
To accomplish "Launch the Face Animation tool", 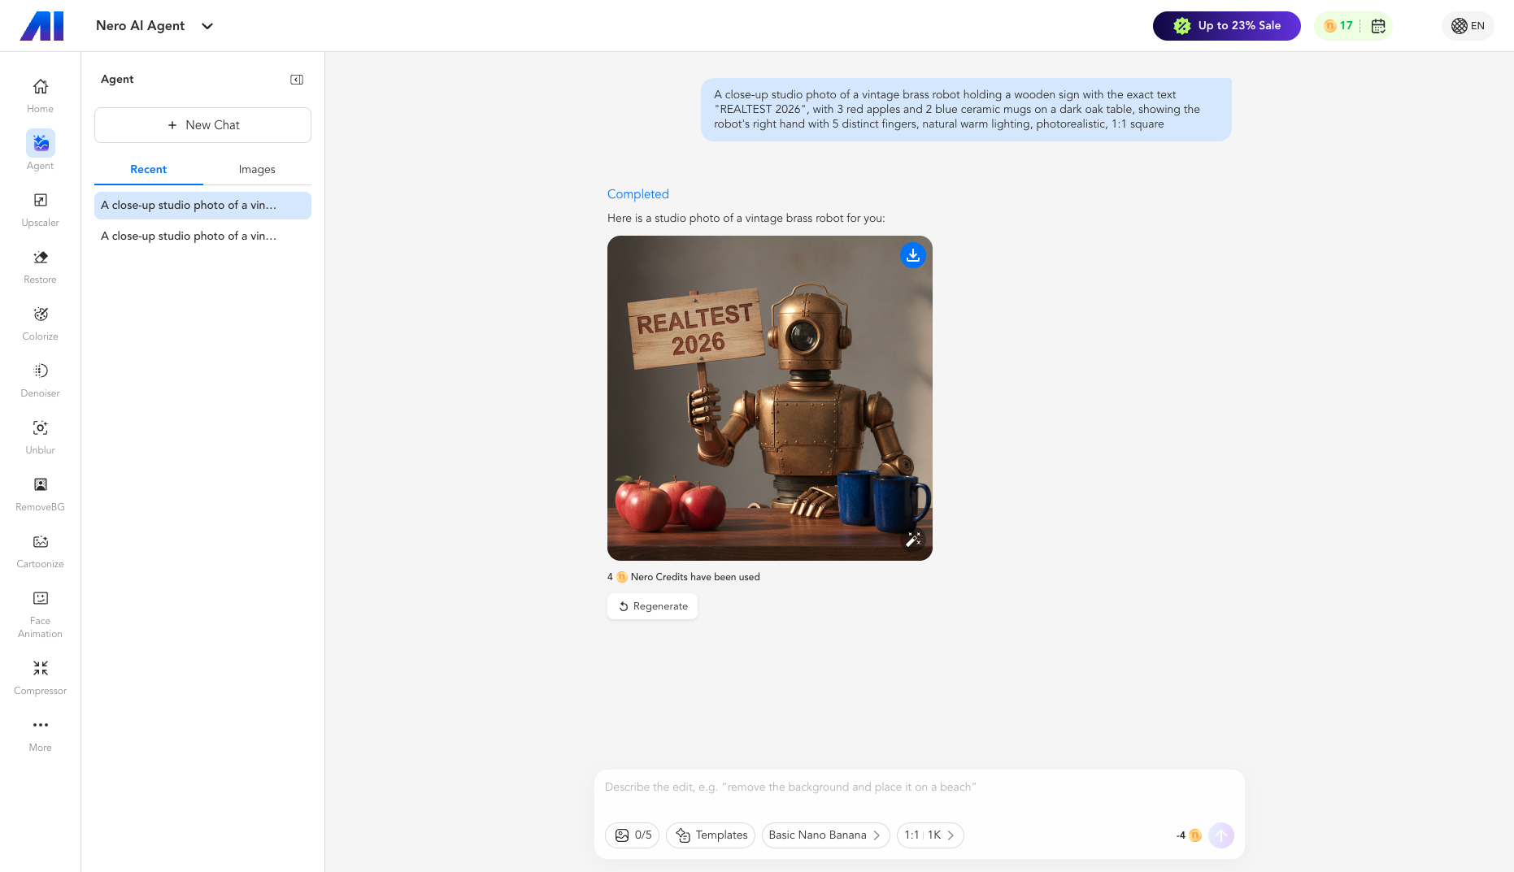I will (40, 614).
